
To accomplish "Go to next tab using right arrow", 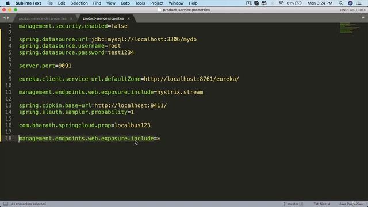I will click(x=8, y=18).
